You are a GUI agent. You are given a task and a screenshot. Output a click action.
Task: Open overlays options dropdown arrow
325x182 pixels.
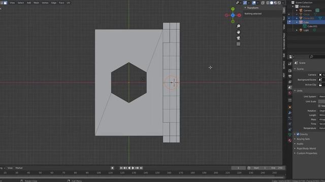coord(257,3)
